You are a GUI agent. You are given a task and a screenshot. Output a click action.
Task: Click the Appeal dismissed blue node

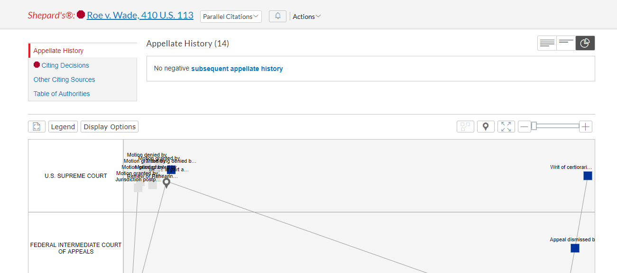(575, 248)
